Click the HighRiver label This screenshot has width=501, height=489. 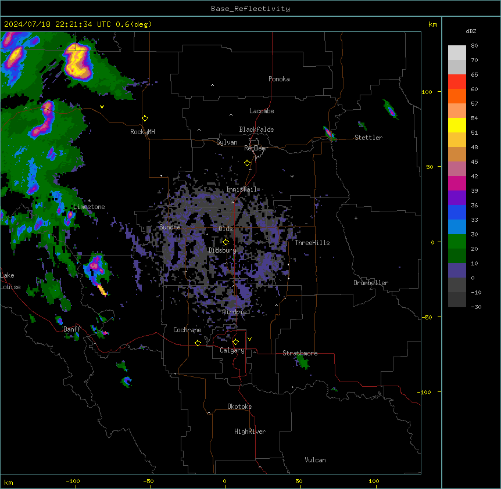(x=250, y=432)
